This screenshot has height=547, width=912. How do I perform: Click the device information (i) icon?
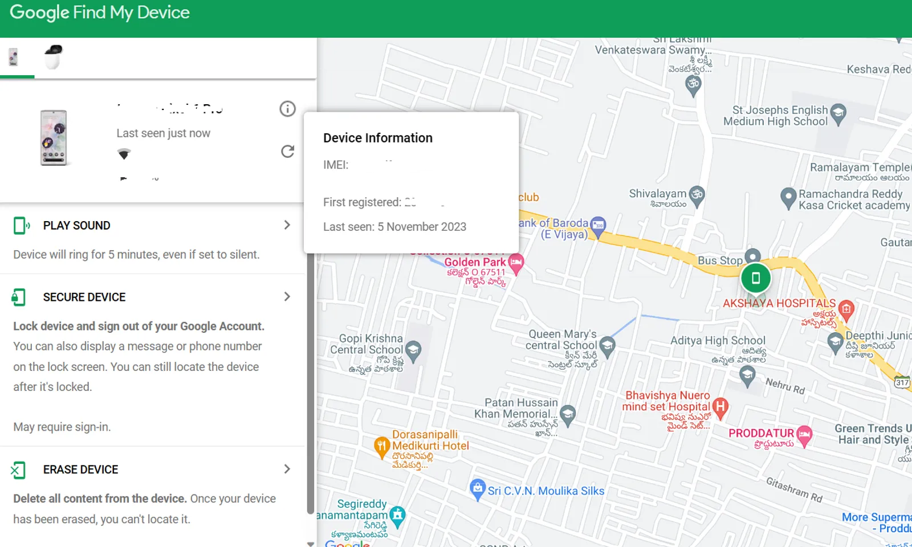287,109
